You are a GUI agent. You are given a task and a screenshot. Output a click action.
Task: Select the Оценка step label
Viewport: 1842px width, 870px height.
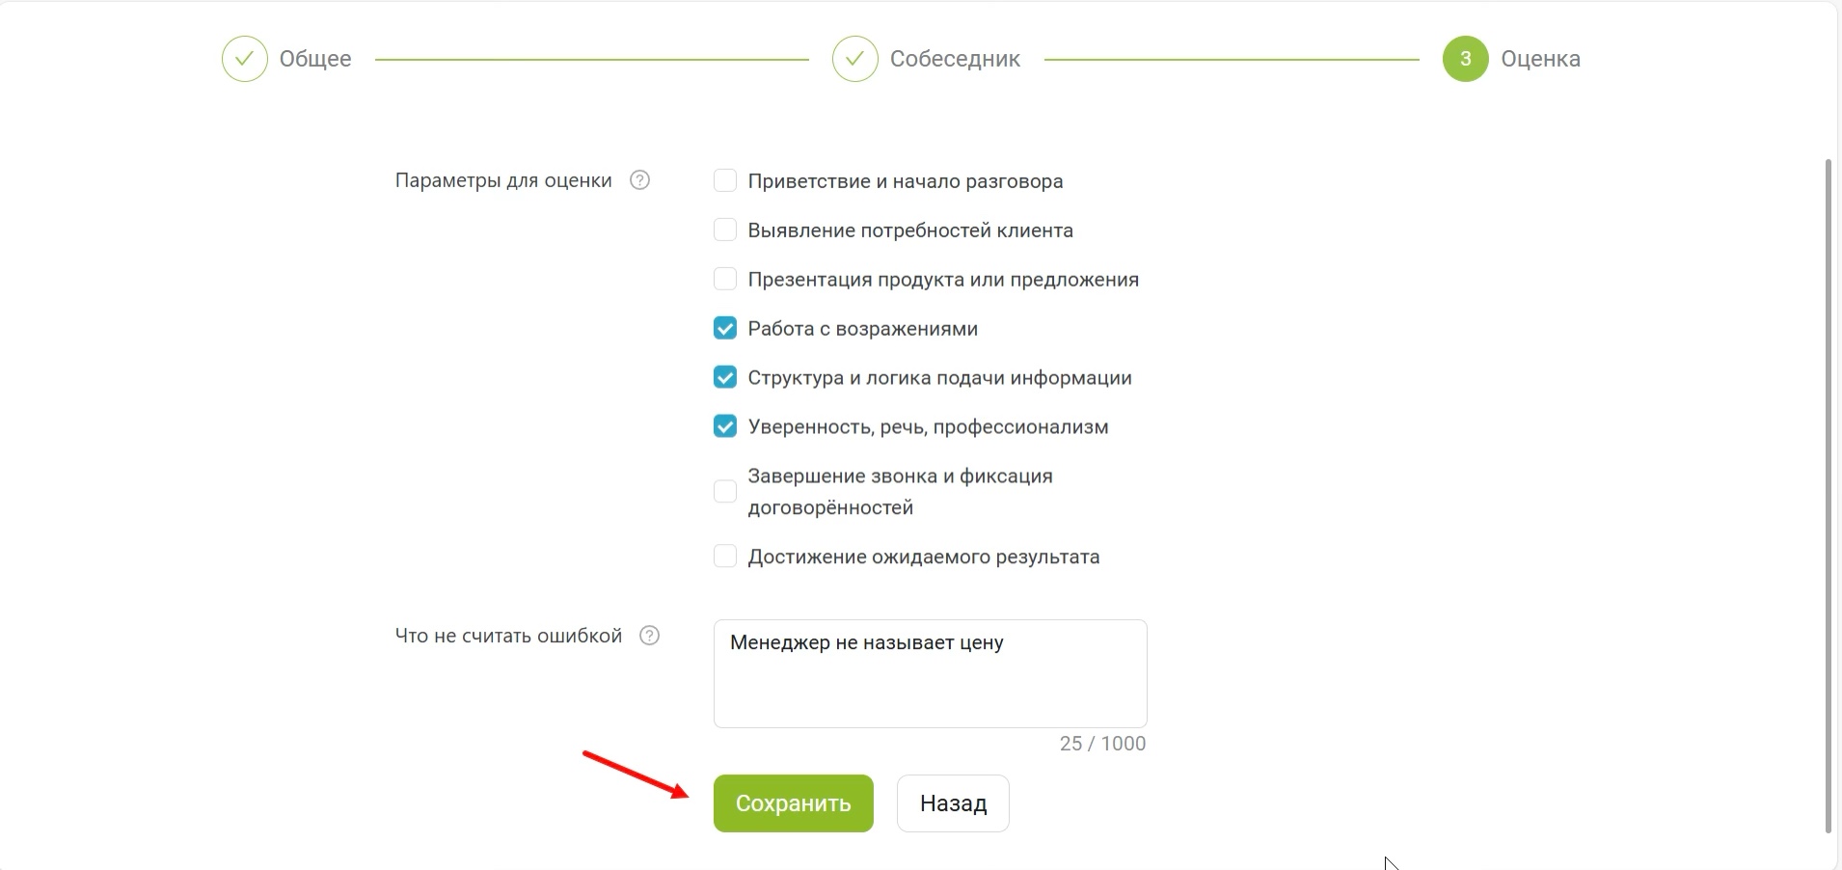coord(1540,59)
